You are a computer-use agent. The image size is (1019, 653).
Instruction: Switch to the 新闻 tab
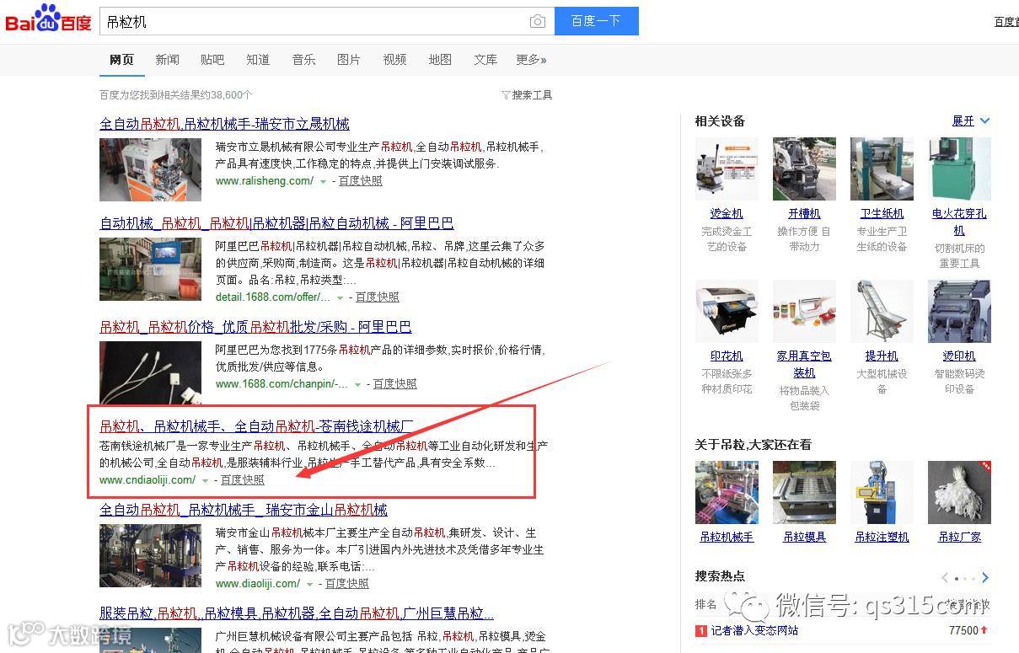tap(167, 60)
